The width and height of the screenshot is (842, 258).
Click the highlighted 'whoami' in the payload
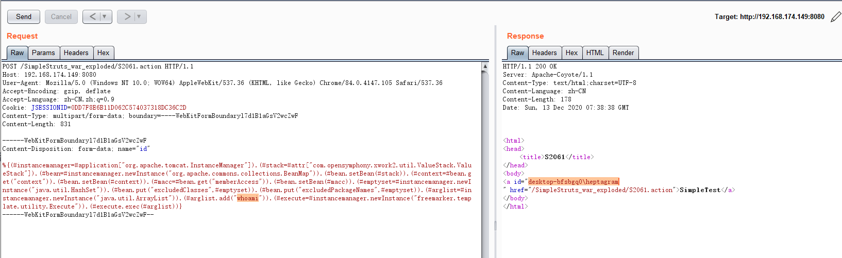click(247, 198)
